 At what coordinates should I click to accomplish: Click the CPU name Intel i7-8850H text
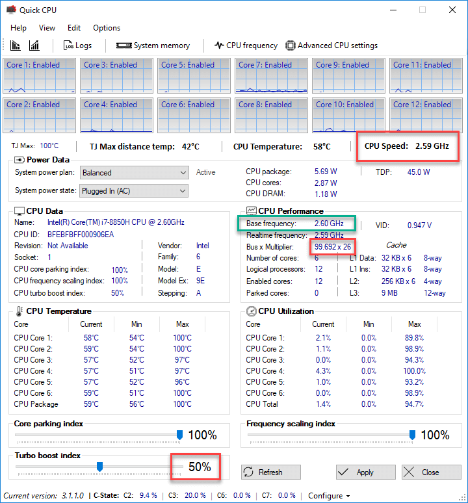116,222
